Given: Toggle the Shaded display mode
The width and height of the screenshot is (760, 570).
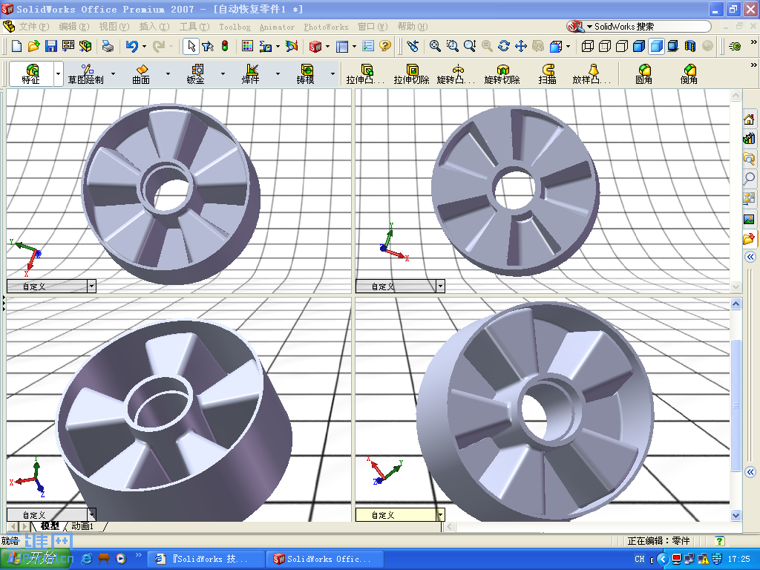Looking at the screenshot, I should pos(656,46).
